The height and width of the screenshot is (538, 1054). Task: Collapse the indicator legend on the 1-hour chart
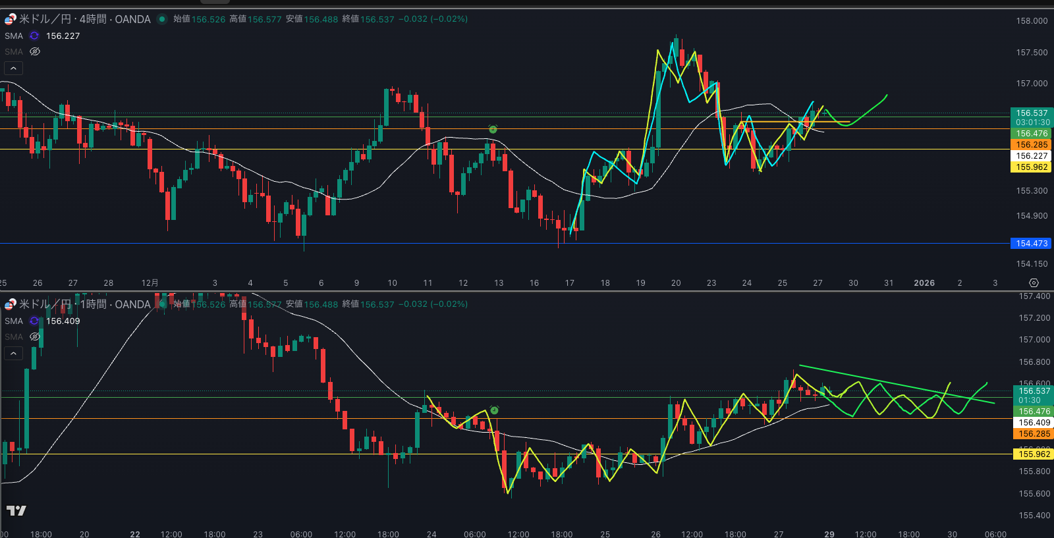13,354
